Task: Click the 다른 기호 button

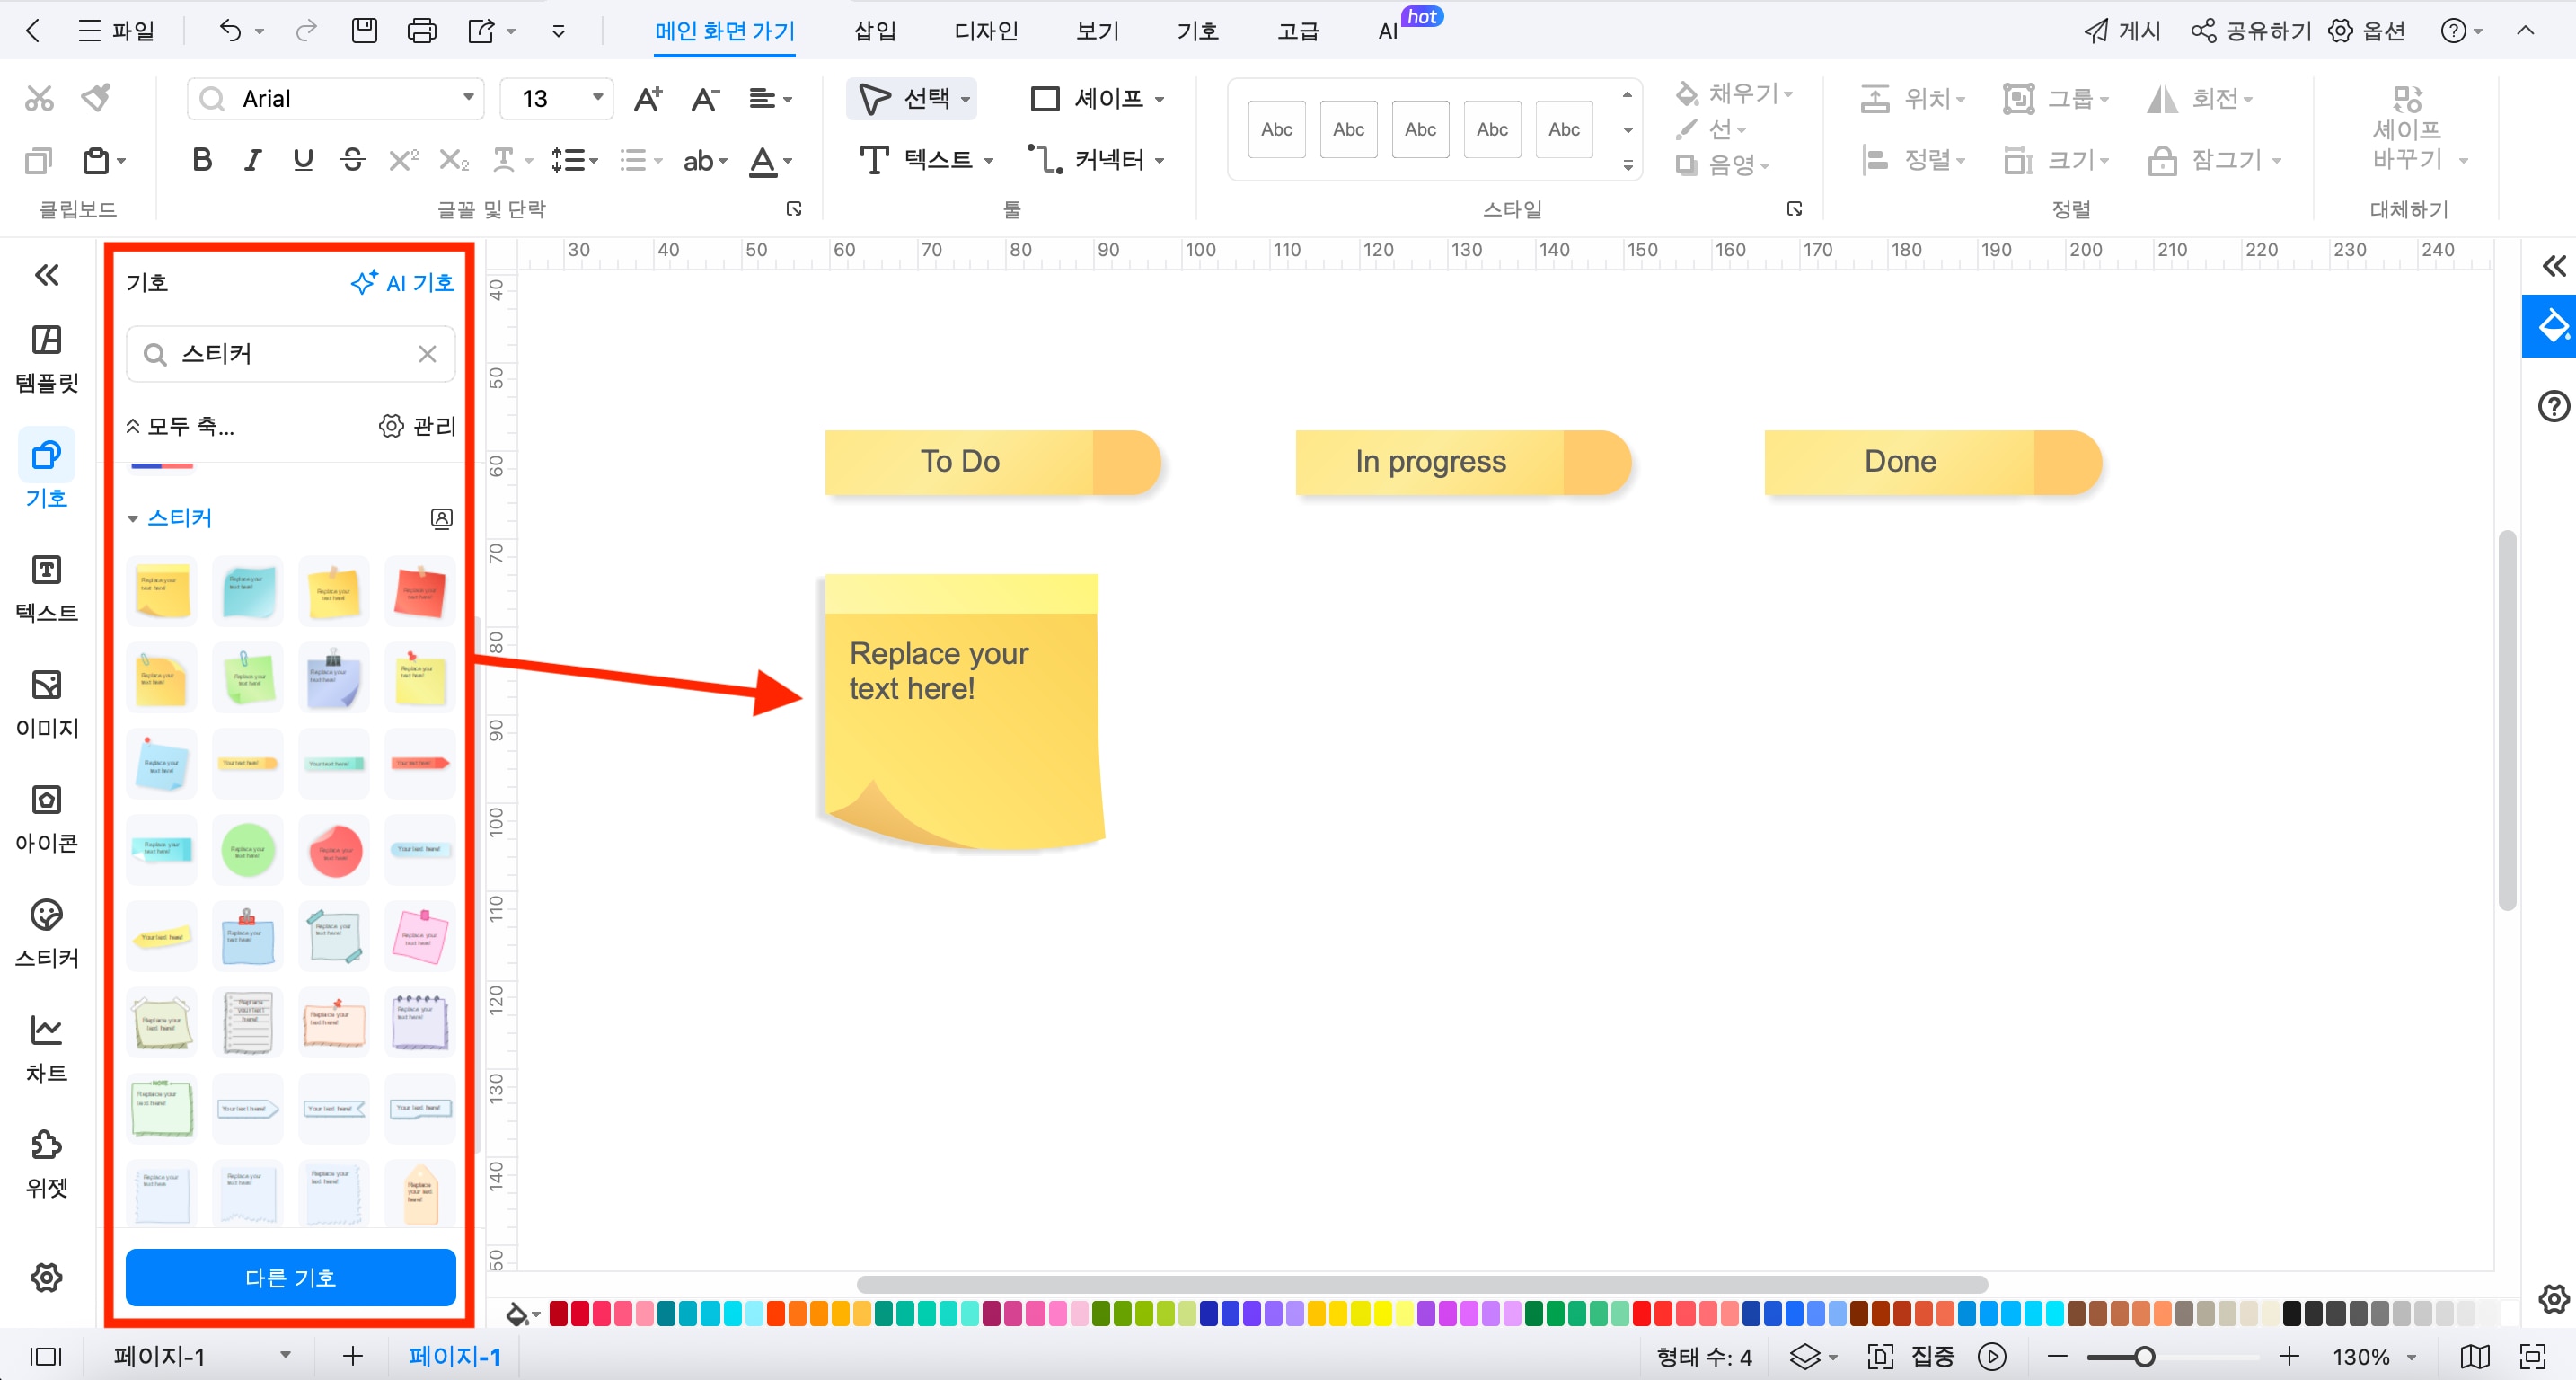Action: [290, 1277]
